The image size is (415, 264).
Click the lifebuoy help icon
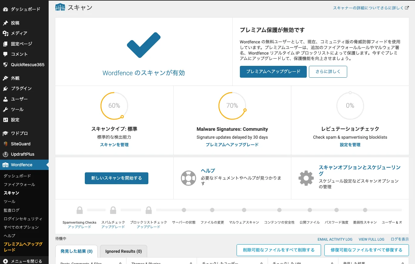tap(188, 178)
